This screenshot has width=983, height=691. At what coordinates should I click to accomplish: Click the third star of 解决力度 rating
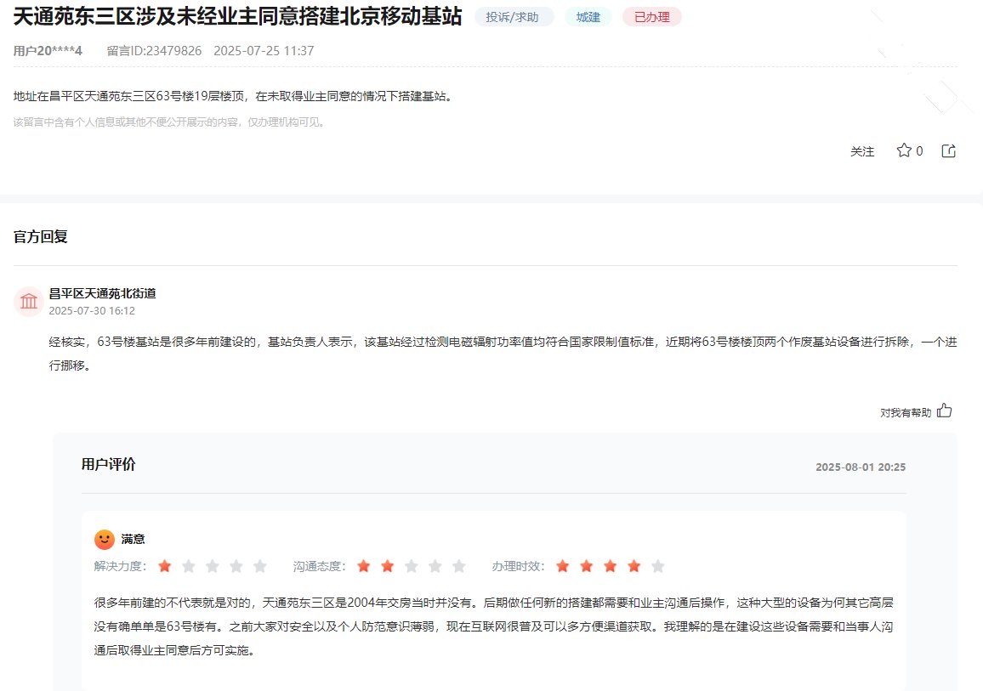[x=213, y=566]
